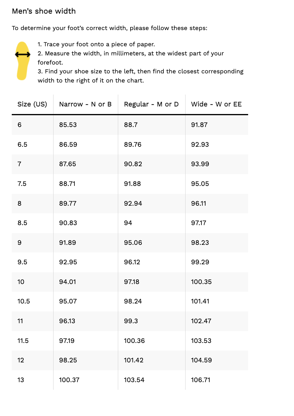Click the size 10 row label

tap(21, 282)
